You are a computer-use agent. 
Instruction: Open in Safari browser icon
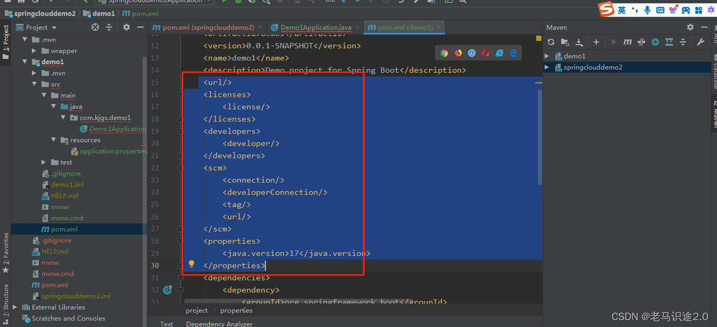pyautogui.click(x=472, y=53)
